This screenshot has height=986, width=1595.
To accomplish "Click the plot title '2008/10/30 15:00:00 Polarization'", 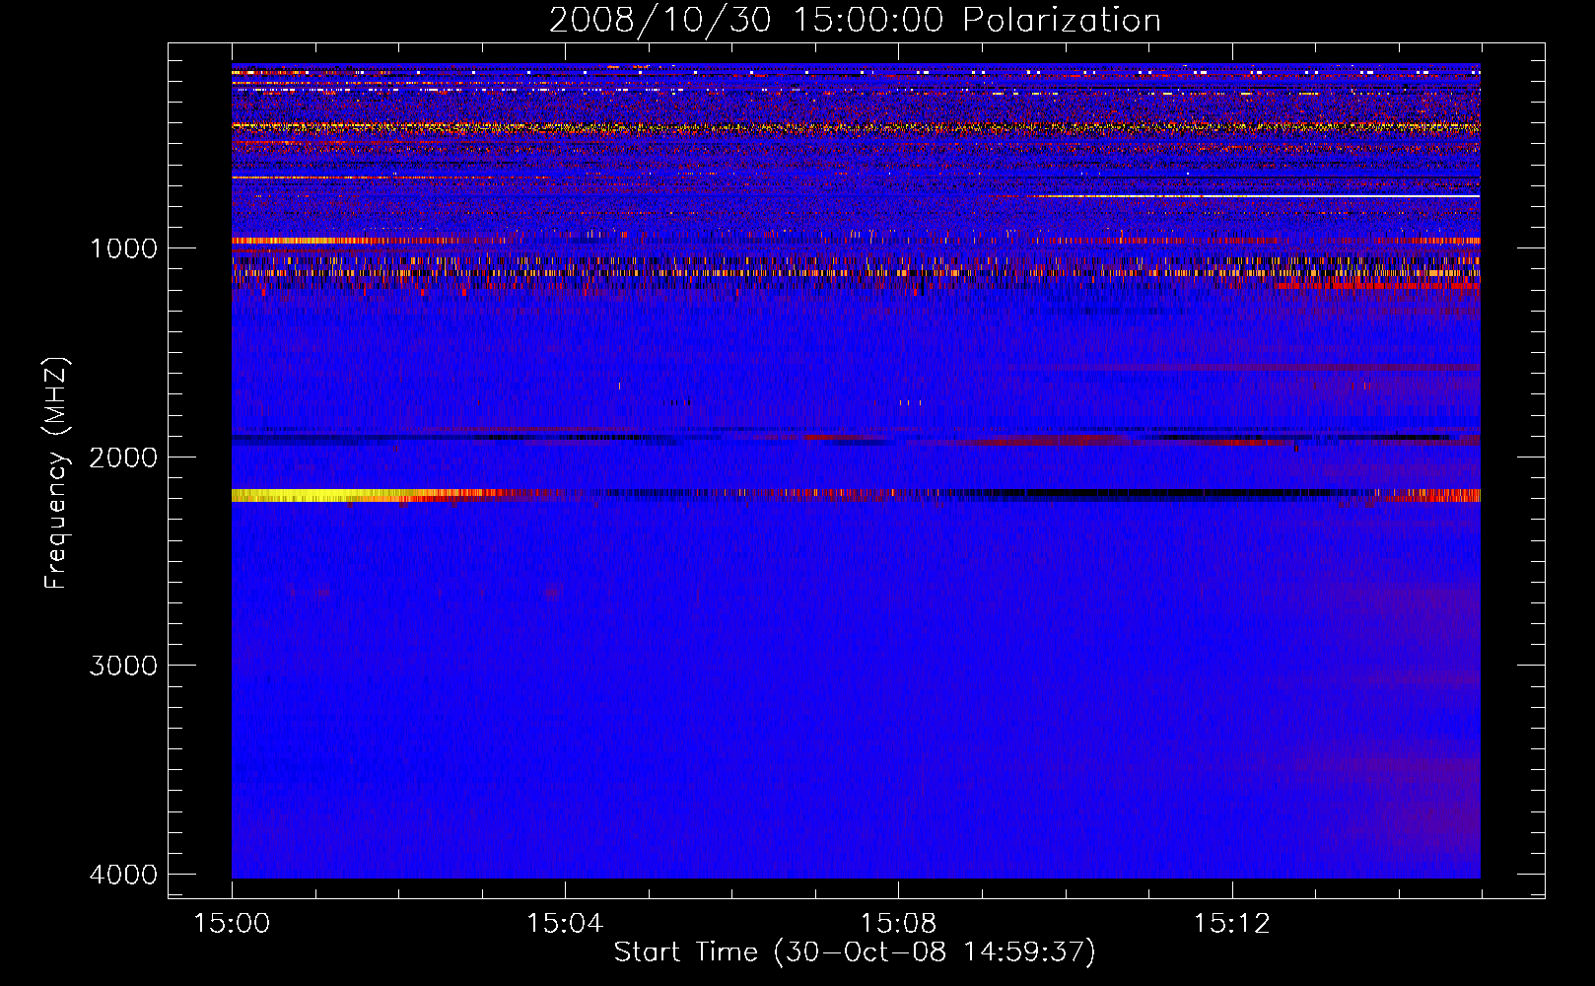I will (855, 20).
